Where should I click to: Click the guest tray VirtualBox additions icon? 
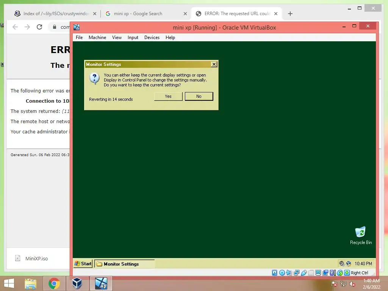(349, 264)
